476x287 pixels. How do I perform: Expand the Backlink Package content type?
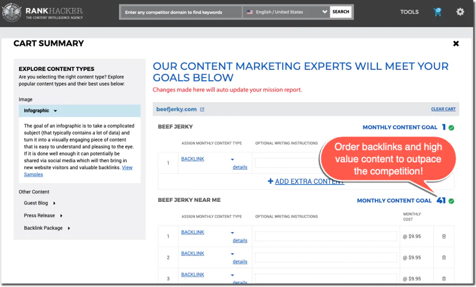tap(47, 228)
